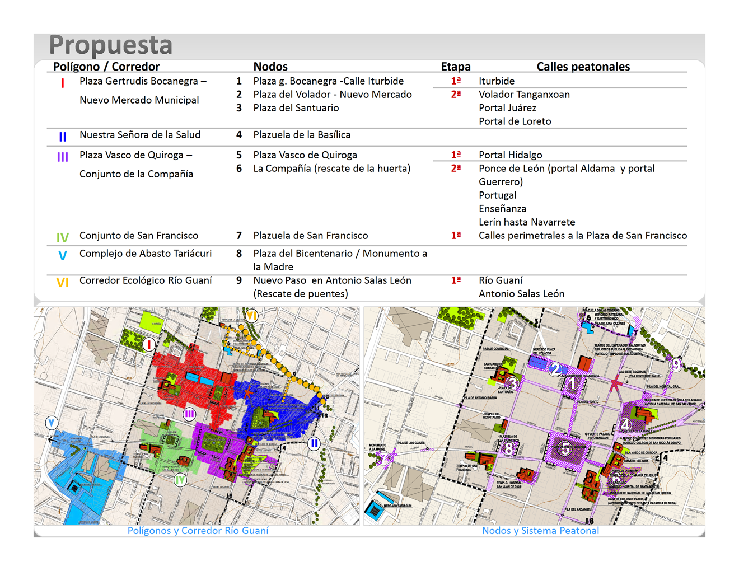Click node marker 4 on the pedestrian map

(x=625, y=425)
